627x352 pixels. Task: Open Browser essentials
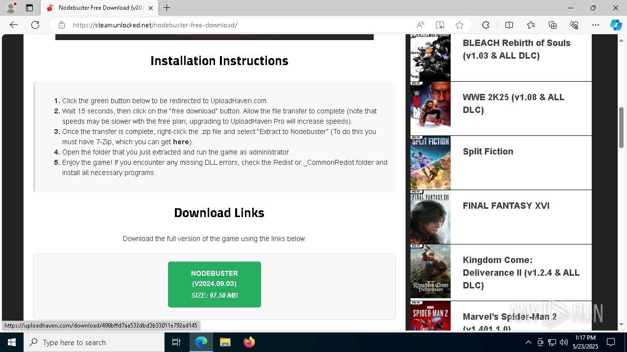pos(574,25)
